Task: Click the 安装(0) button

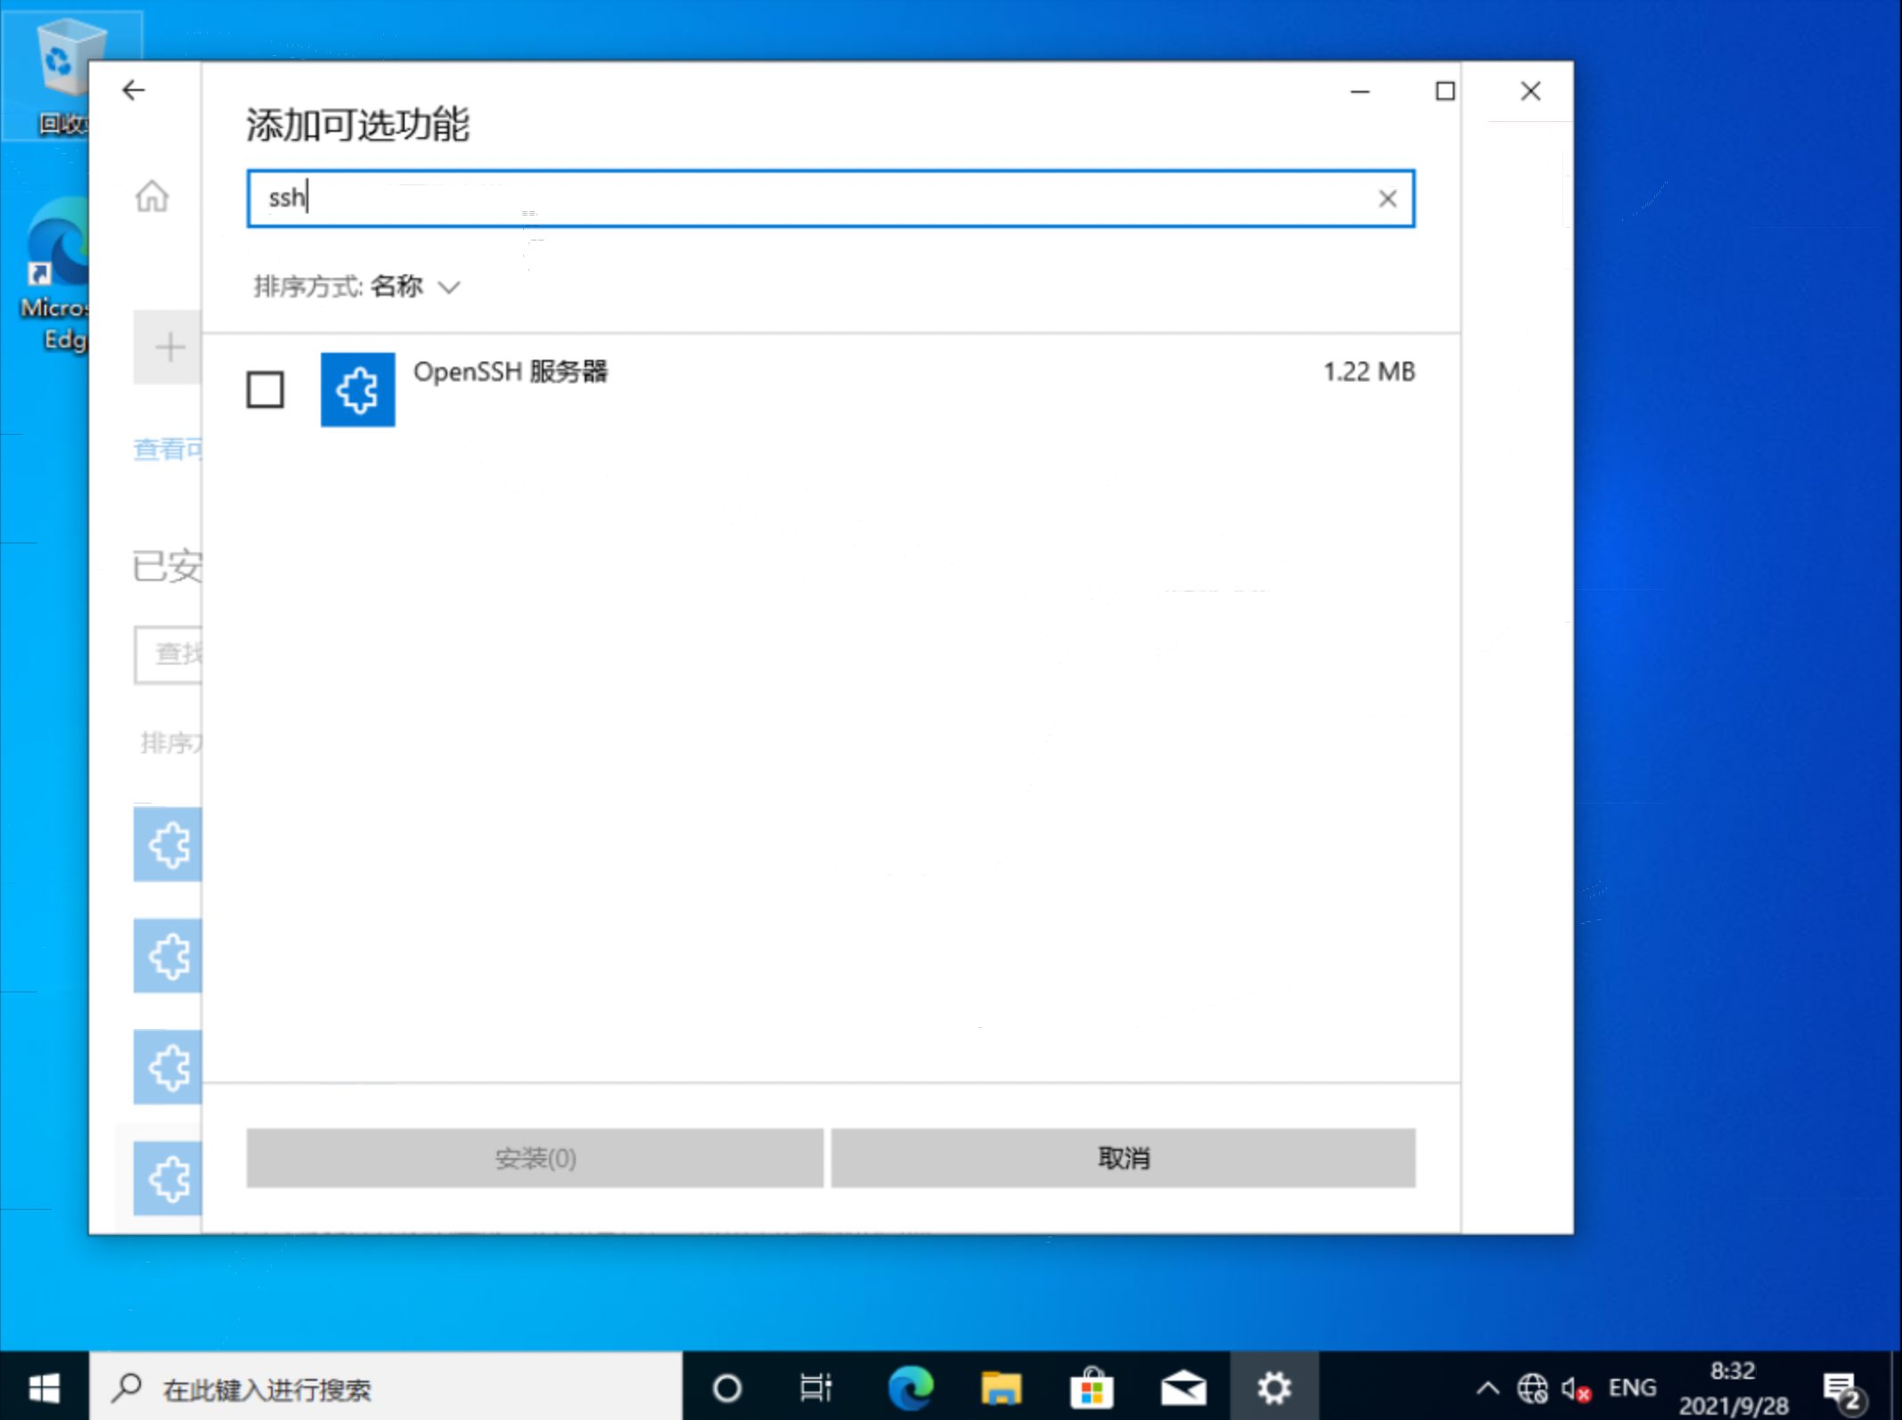Action: [535, 1158]
